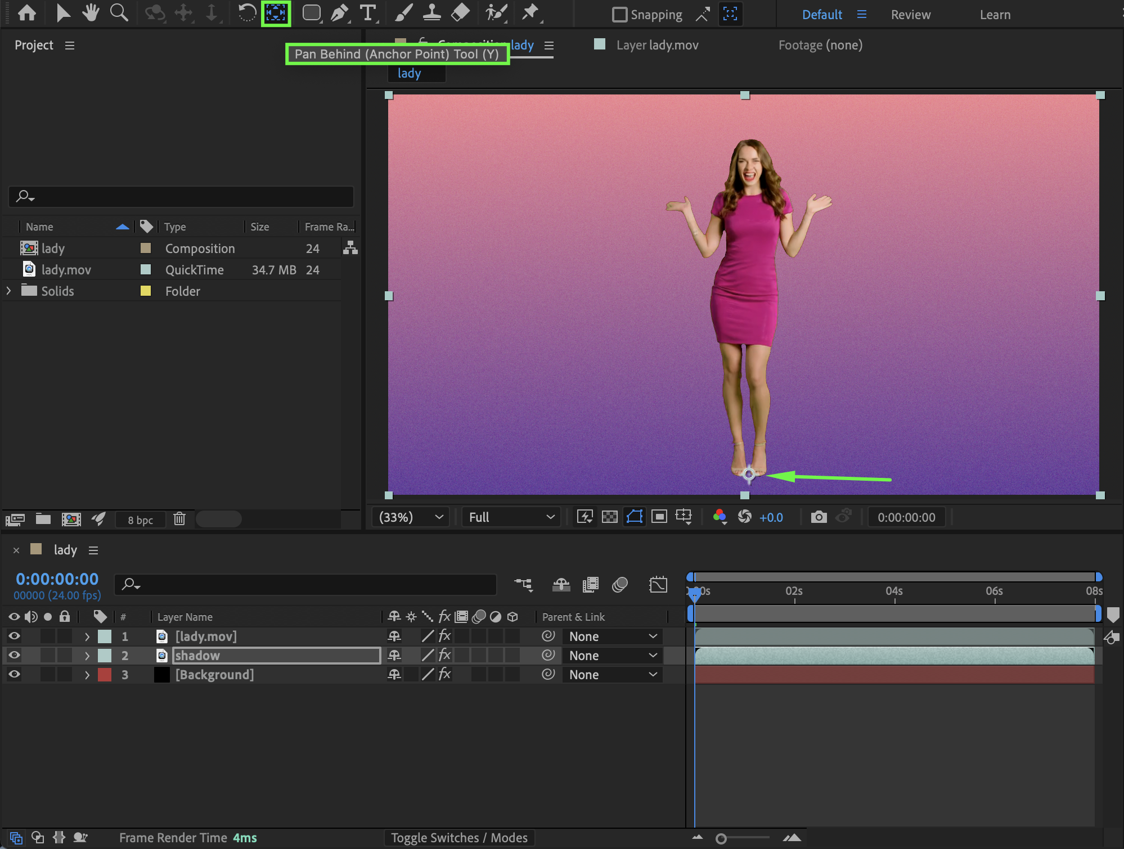Hide the Background layer with eye icon
1124x849 pixels.
14,674
